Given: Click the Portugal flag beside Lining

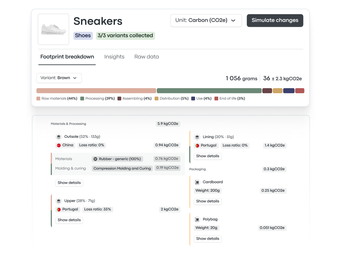Looking at the screenshot, I should pos(197,145).
